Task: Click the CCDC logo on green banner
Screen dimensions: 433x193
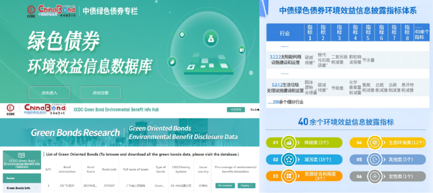Action: 31,12
